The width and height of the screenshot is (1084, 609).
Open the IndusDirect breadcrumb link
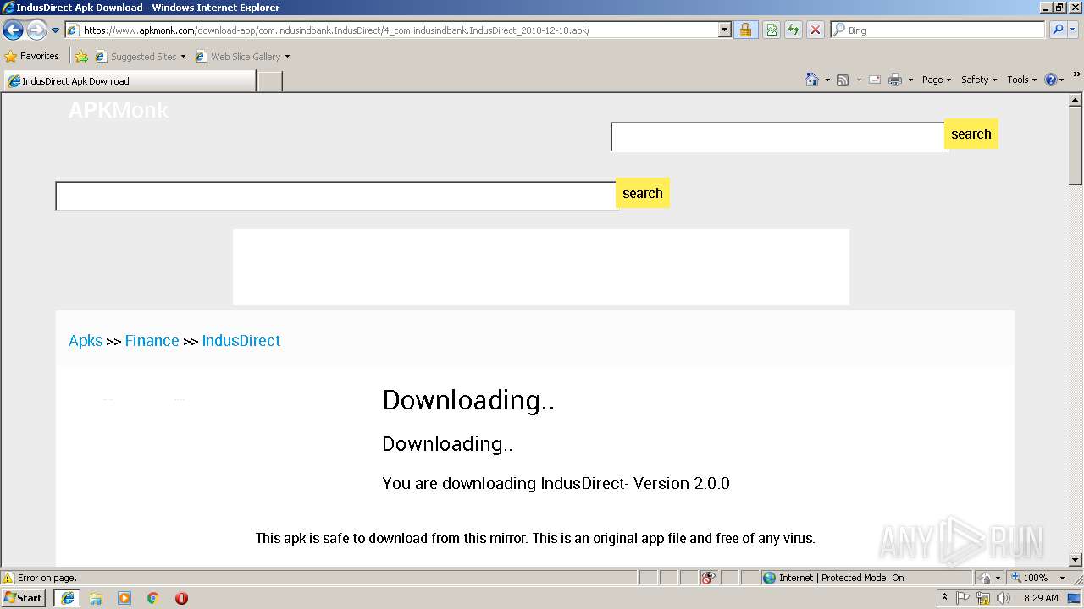point(241,341)
